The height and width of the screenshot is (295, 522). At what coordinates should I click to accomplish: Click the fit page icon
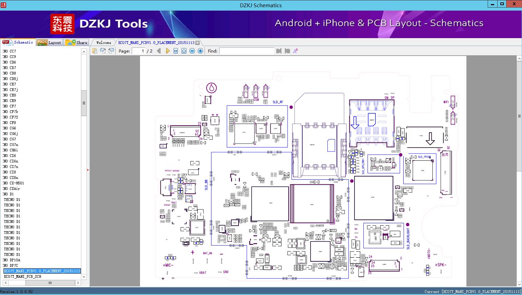point(184,51)
